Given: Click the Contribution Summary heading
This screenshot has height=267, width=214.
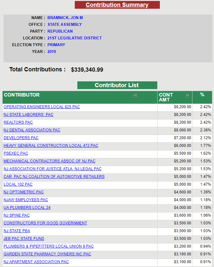Looking at the screenshot, I should tap(117, 5).
